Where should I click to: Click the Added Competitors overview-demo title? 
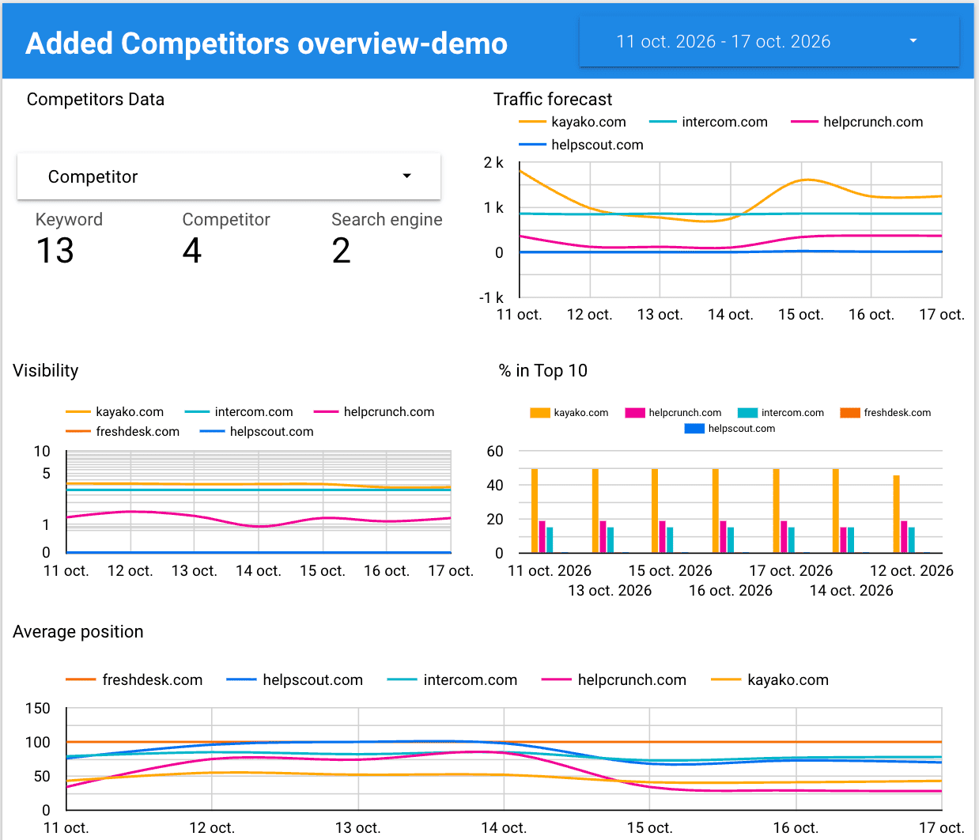(x=266, y=44)
